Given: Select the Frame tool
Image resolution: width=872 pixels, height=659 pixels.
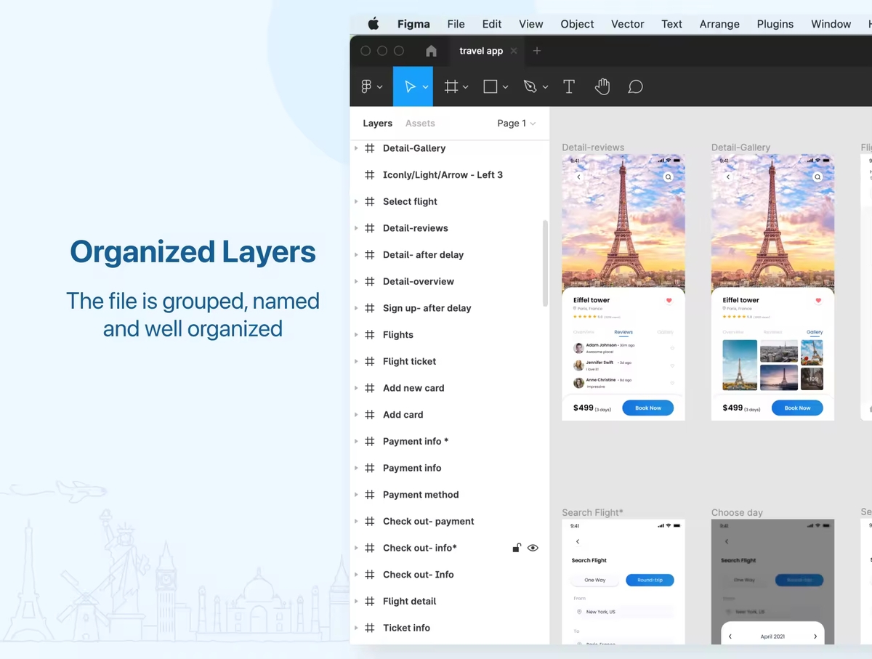Looking at the screenshot, I should click(x=451, y=87).
